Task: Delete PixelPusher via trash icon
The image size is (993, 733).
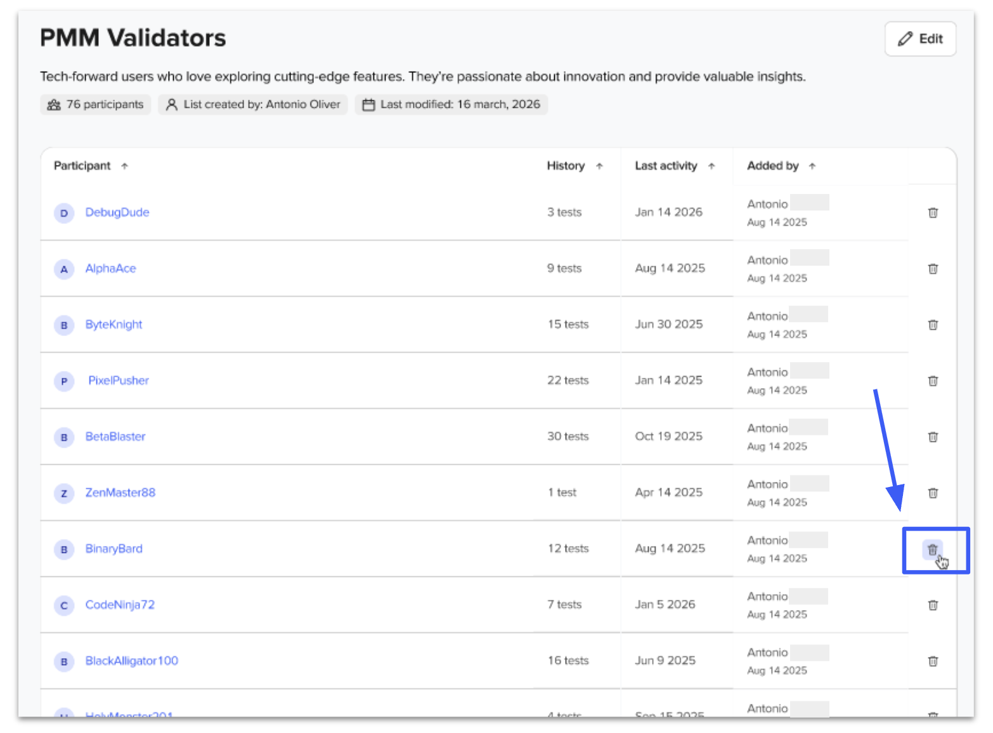Action: (933, 380)
